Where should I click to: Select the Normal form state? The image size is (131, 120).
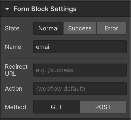48,28
